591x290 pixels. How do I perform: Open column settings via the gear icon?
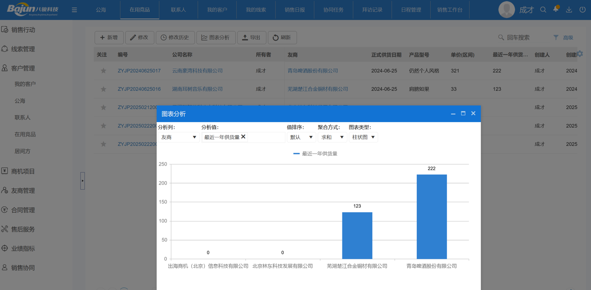click(580, 53)
